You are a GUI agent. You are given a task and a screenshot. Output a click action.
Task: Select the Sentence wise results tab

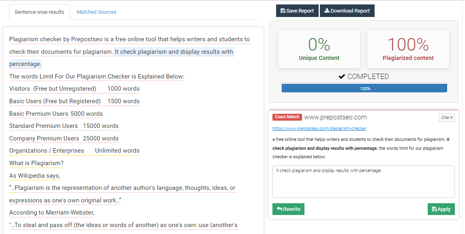coord(39,12)
